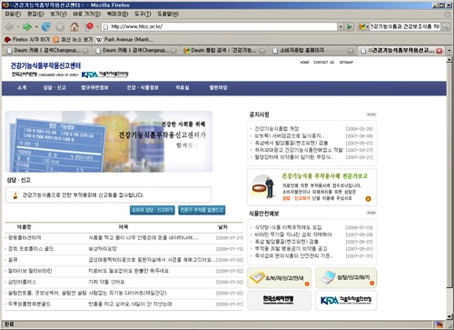Open the 소개 item in the blue navigation bar
This screenshot has height=330, width=454.
pos(22,87)
